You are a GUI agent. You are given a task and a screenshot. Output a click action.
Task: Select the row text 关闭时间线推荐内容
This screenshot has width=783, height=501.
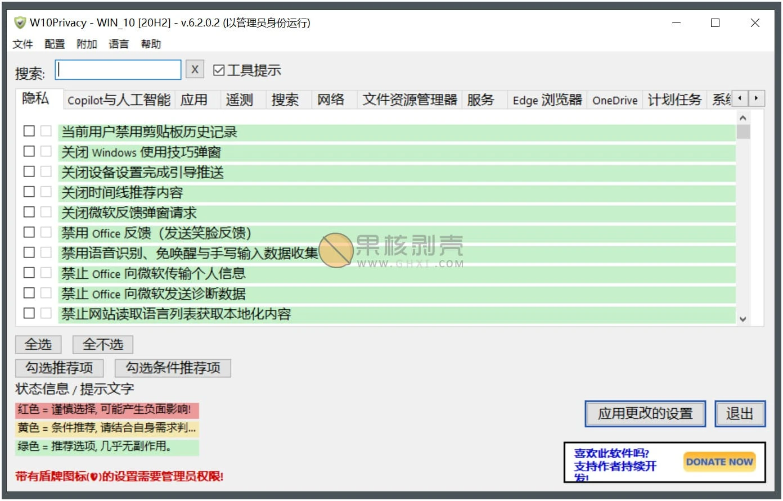click(122, 193)
